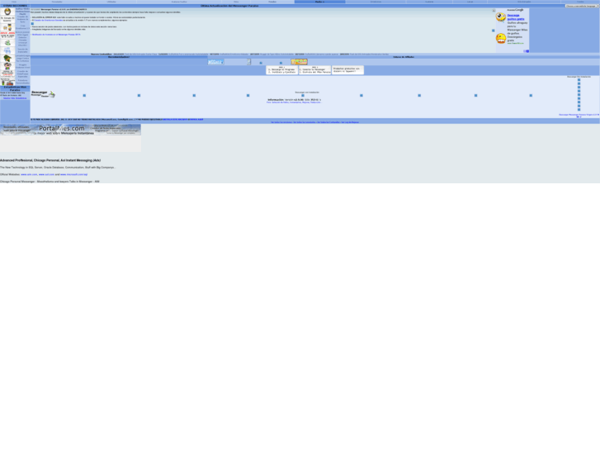Click the gritted-teeth emoticon in Google ad
This screenshot has width=600, height=450.
[501, 38]
